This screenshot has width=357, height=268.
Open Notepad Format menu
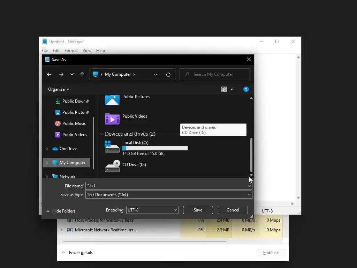[x=71, y=51]
